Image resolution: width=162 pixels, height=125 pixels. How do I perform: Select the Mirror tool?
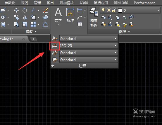click(x=25, y=17)
